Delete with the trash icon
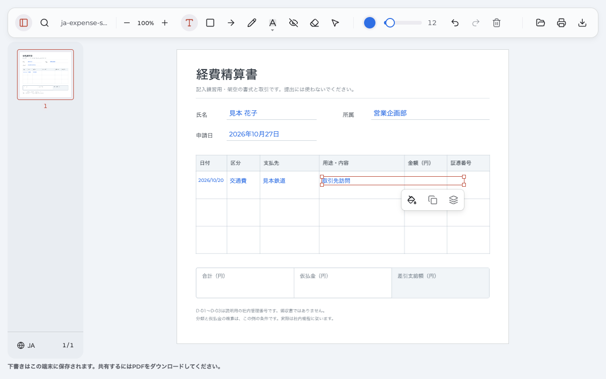The width and height of the screenshot is (606, 379). tap(497, 23)
